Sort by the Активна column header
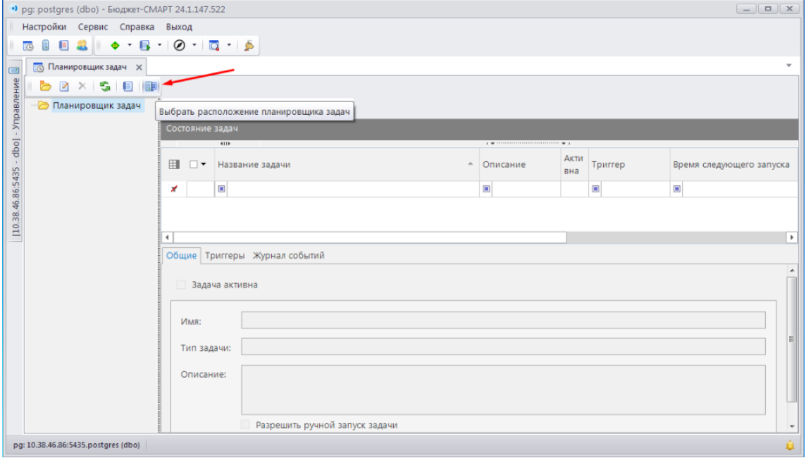Viewport: 806px width, 458px height. [574, 164]
